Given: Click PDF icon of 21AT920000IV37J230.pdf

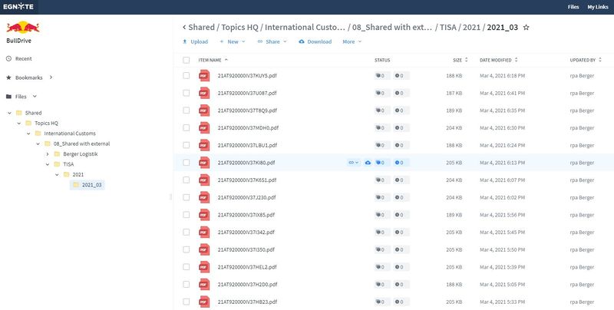Looking at the screenshot, I should 204,197.
